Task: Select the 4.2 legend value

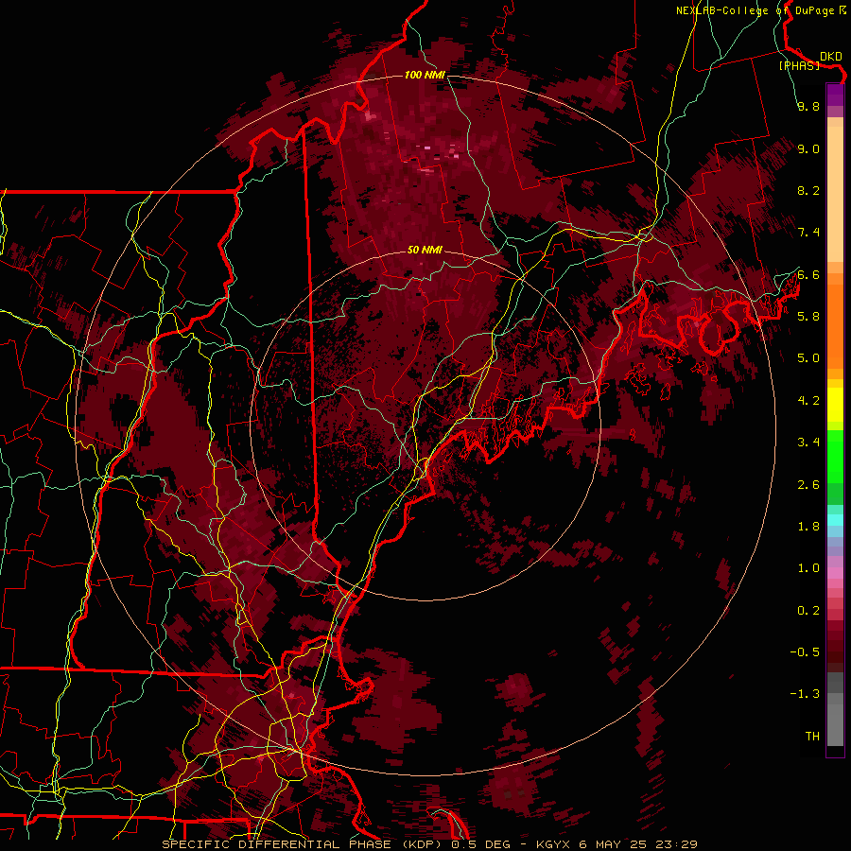Action: coord(808,401)
